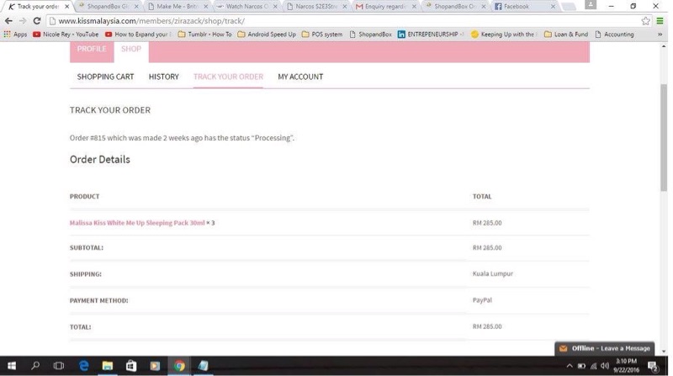Open Microsoft Edge from the taskbar
The image size is (673, 376).
83,366
